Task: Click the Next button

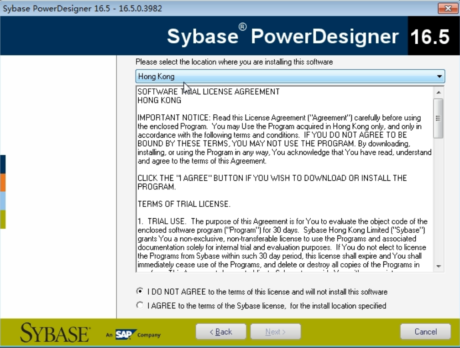Action: point(276,332)
